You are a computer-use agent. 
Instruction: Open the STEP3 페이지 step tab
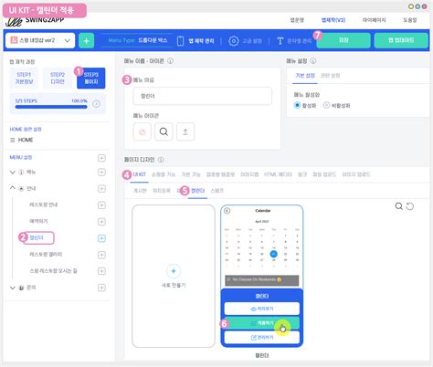91,79
